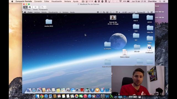Screen dimensions: 177x99
Task: Click the host Apple menu icon
Action: 12,1
